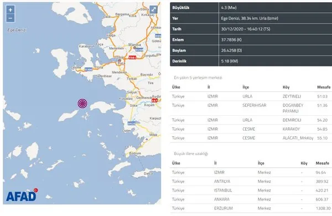Click the distance value 51.03
The width and height of the screenshot is (332, 216).
[x=322, y=96]
